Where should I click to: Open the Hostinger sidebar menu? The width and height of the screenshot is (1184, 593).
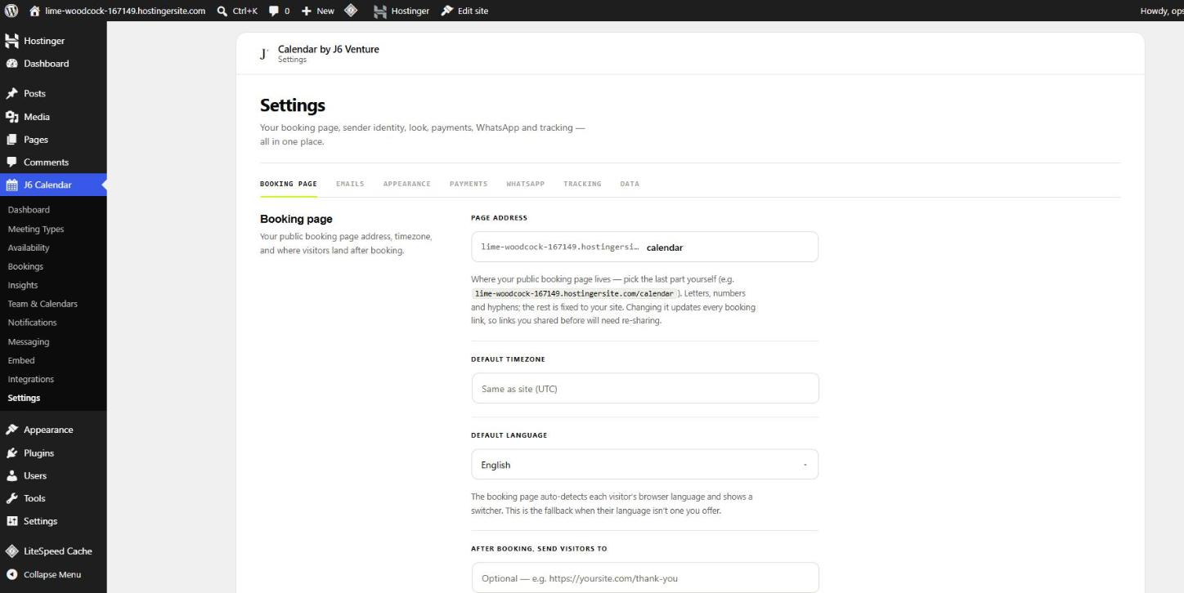point(53,41)
